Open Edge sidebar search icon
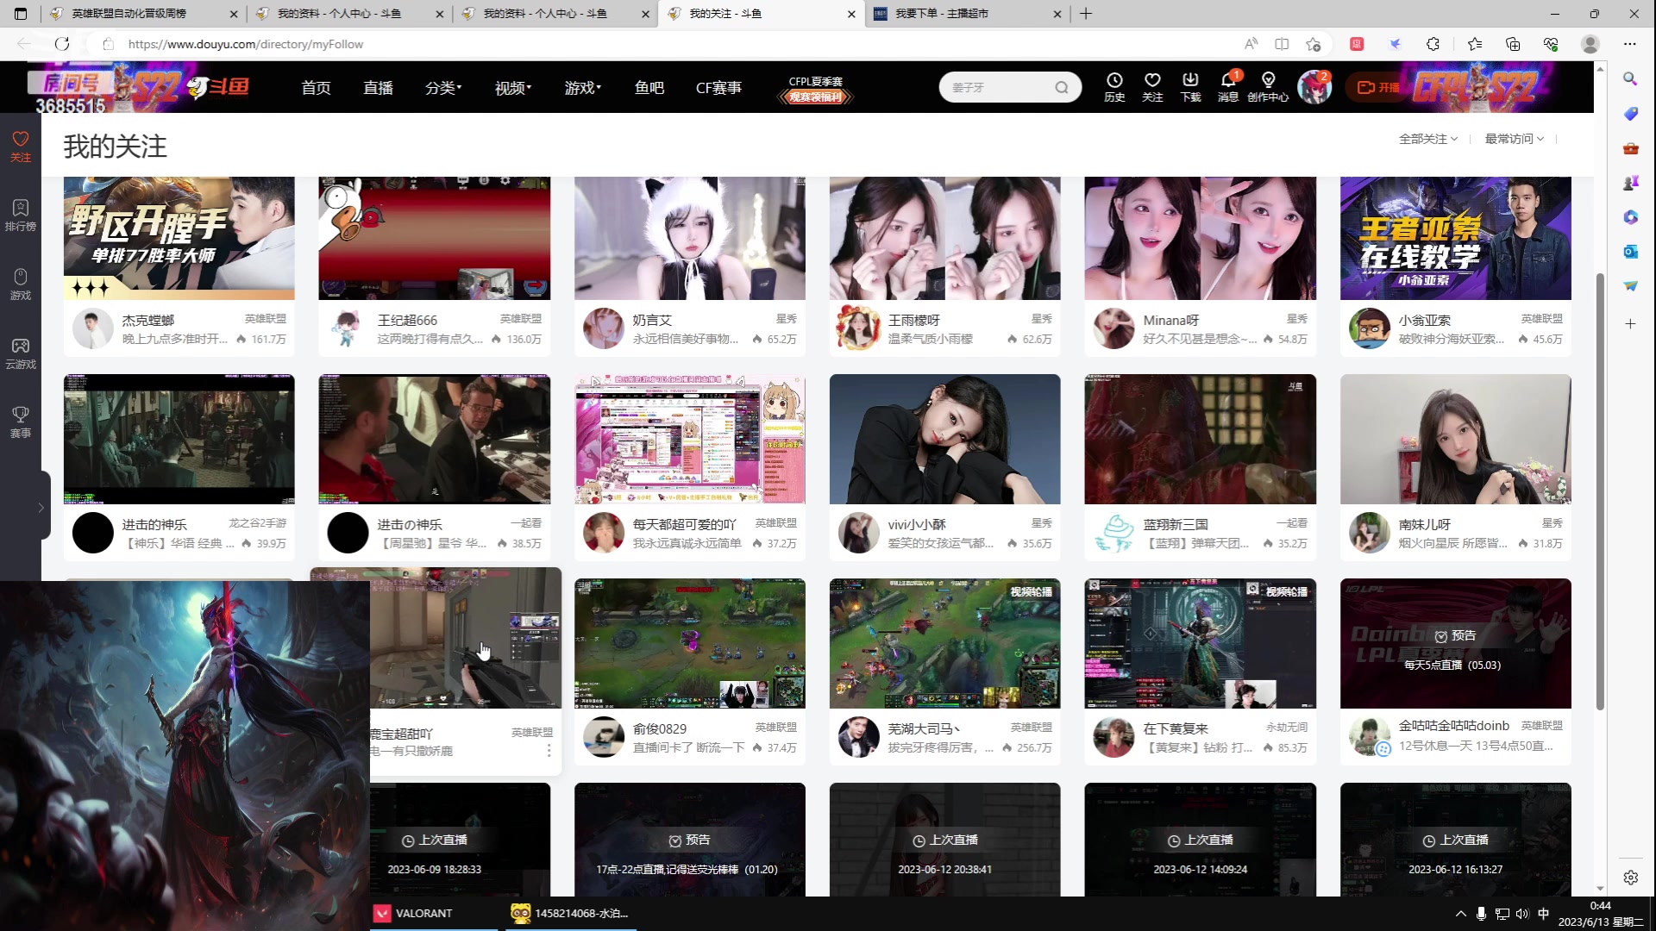Image resolution: width=1656 pixels, height=931 pixels. point(1630,78)
